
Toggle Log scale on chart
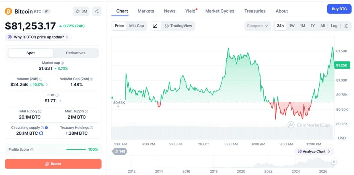[334, 26]
